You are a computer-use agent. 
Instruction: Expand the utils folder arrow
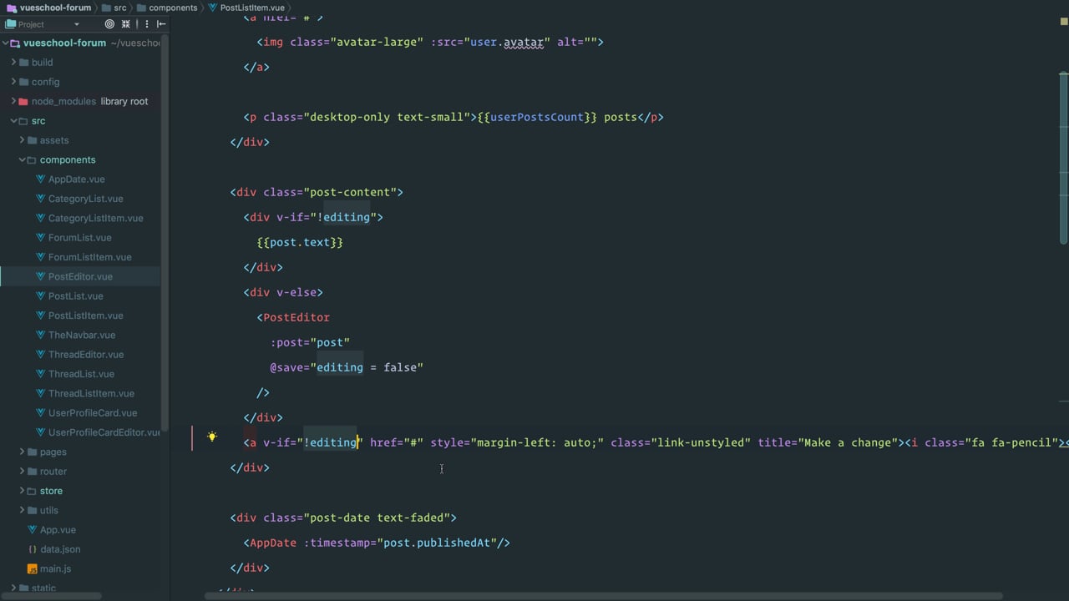22,510
